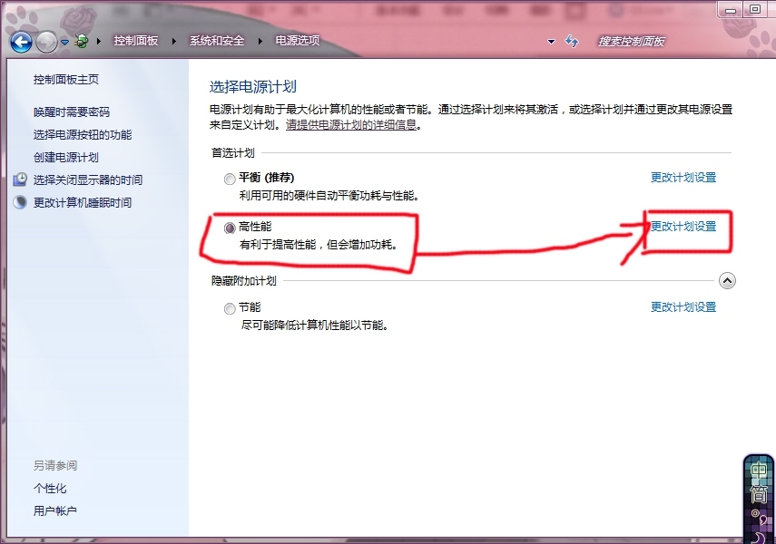Open the address bar history dropdown
776x544 pixels.
pos(551,41)
